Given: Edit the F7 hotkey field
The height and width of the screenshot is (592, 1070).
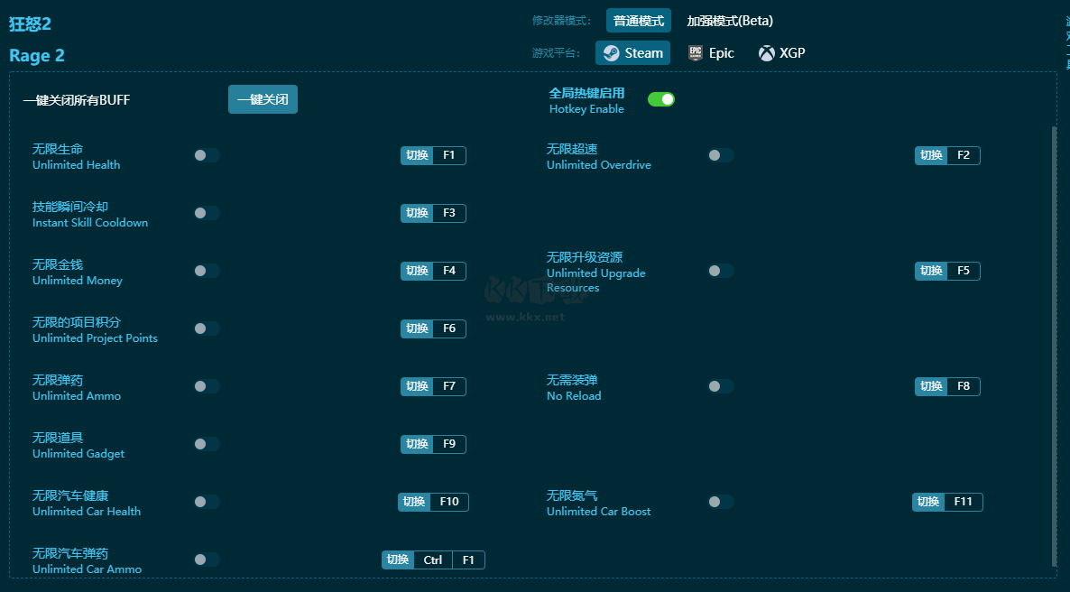Looking at the screenshot, I should tap(449, 386).
